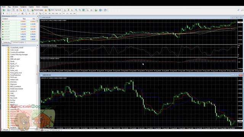The height and width of the screenshot is (137, 244).
Task: Select the M15 timeframe
Action: pos(53,14)
